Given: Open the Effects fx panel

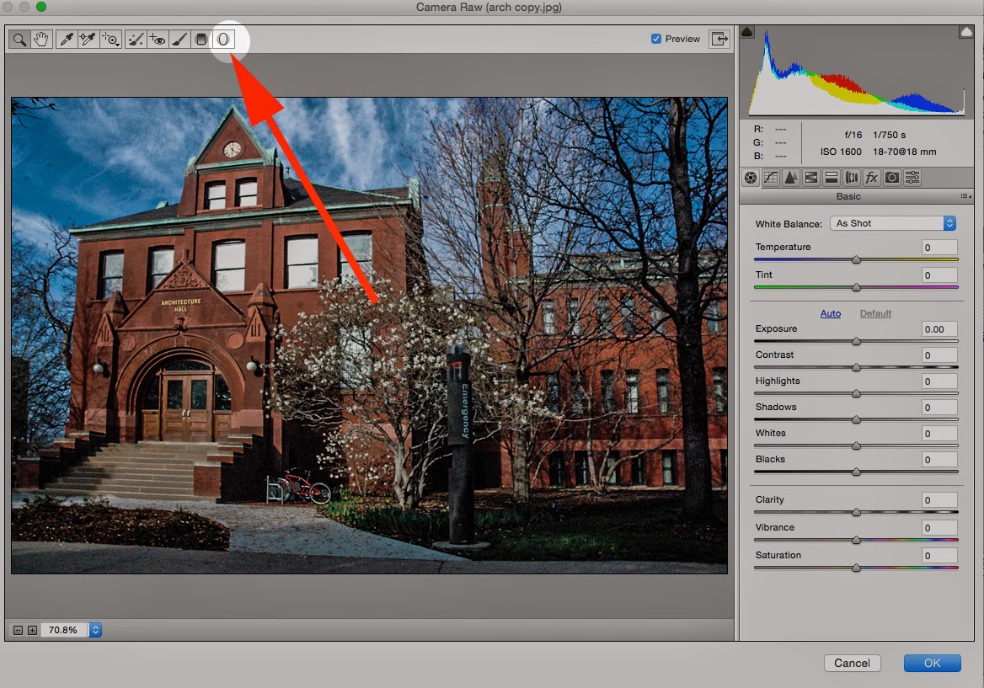Looking at the screenshot, I should [871, 177].
